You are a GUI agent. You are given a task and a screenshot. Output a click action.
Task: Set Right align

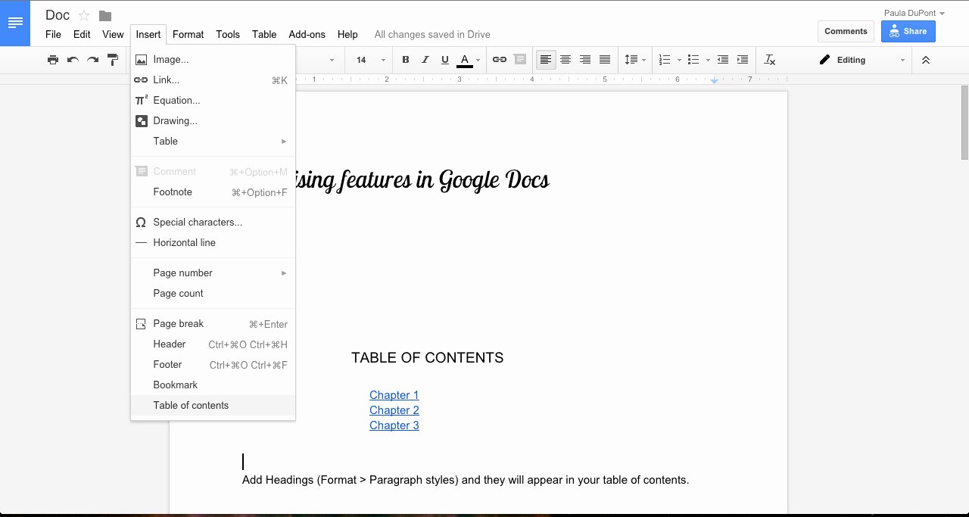click(x=585, y=60)
